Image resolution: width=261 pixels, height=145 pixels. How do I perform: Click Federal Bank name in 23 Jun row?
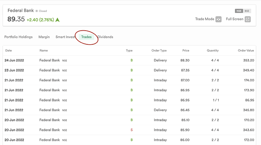pyautogui.click(x=50, y=70)
